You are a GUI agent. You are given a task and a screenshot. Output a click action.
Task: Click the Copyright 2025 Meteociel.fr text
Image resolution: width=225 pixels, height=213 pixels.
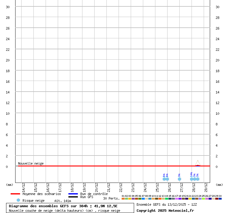point(165,211)
